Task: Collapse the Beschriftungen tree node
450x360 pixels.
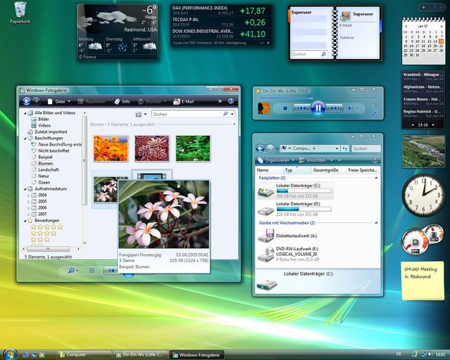Action: coord(25,139)
